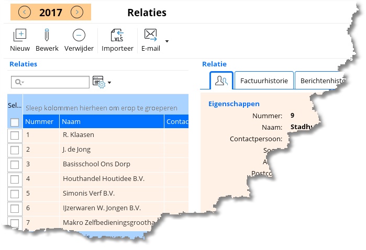Select the Houthandel Houtidee B.V. row

(x=103, y=179)
